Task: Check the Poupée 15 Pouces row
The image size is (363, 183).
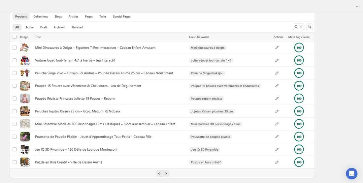Action: pyautogui.click(x=15, y=86)
